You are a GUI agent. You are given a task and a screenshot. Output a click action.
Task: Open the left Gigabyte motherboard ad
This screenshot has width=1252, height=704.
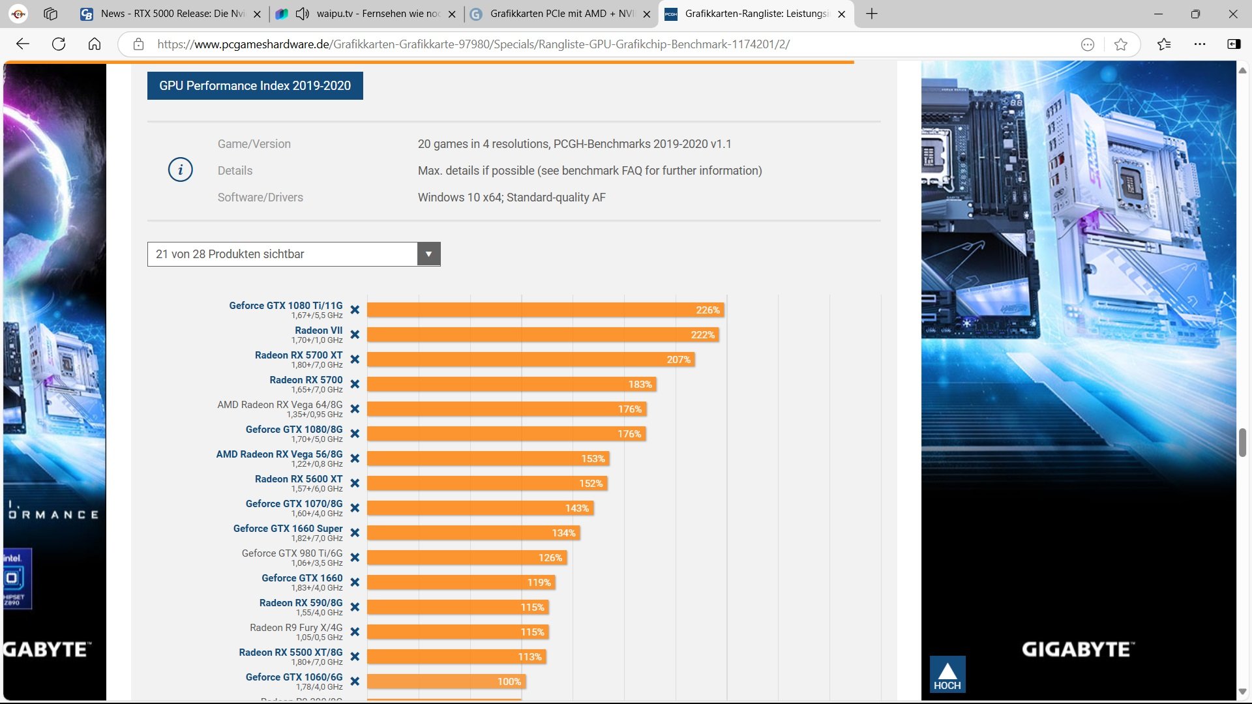(x=55, y=380)
